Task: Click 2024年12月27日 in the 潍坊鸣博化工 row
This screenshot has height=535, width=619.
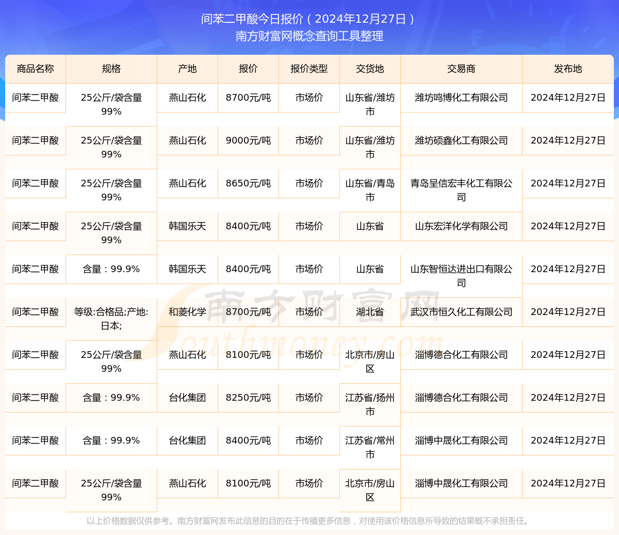Action: [568, 98]
